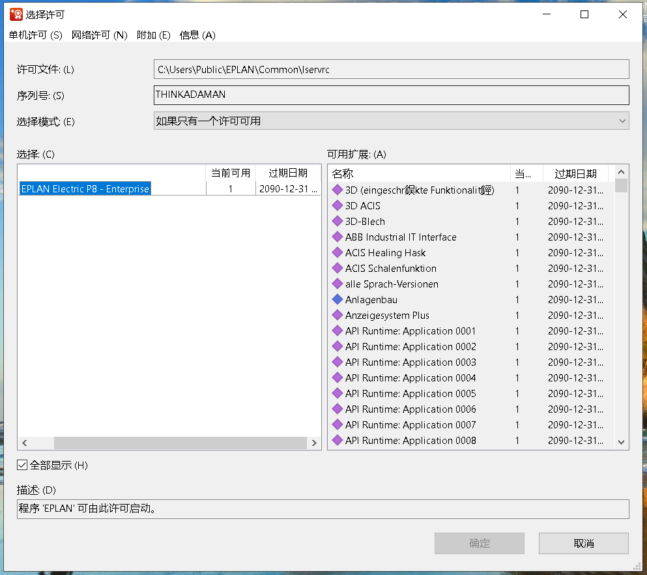Screen dimensions: 647x575
Task: Open the 选择模式 dropdown list
Action: pos(391,121)
